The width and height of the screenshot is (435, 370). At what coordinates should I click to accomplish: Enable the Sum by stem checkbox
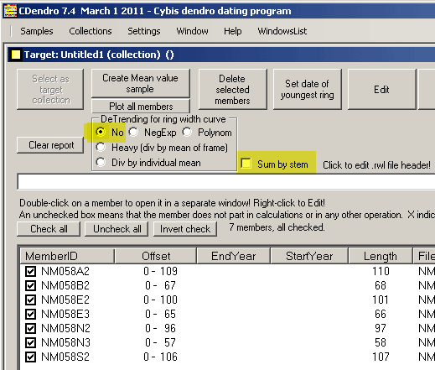[x=246, y=164]
